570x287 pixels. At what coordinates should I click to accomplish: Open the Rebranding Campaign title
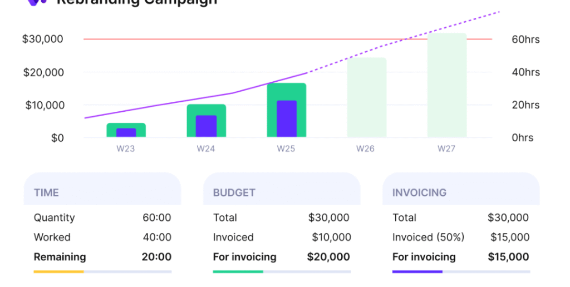[136, 2]
